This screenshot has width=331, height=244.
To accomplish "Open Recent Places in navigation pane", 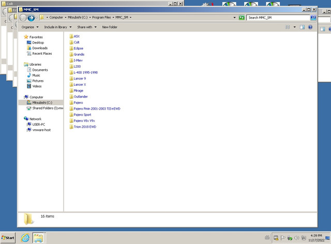I will tap(42, 54).
